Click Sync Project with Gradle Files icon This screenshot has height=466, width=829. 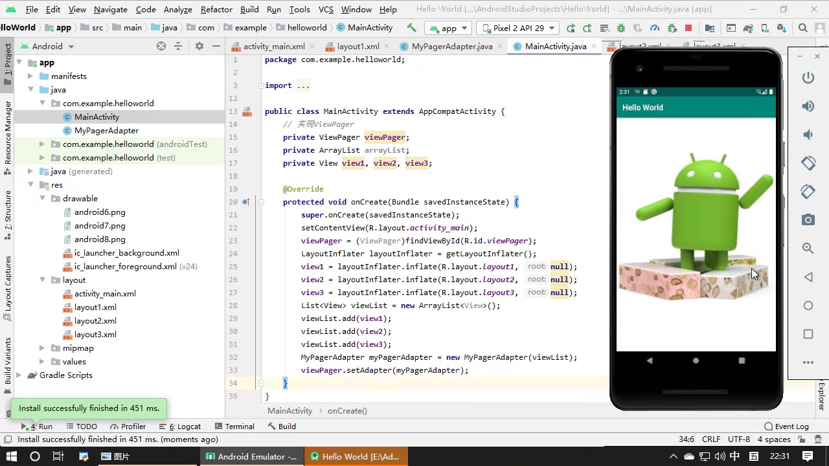748,28
